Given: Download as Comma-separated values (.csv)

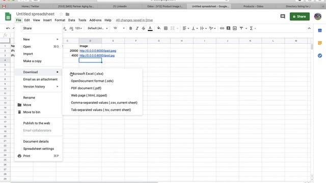Looking at the screenshot, I should (x=102, y=103).
